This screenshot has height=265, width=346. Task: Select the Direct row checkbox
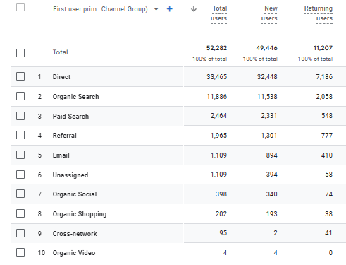[x=20, y=76]
